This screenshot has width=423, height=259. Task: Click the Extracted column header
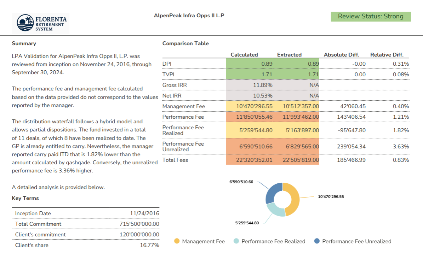(289, 55)
